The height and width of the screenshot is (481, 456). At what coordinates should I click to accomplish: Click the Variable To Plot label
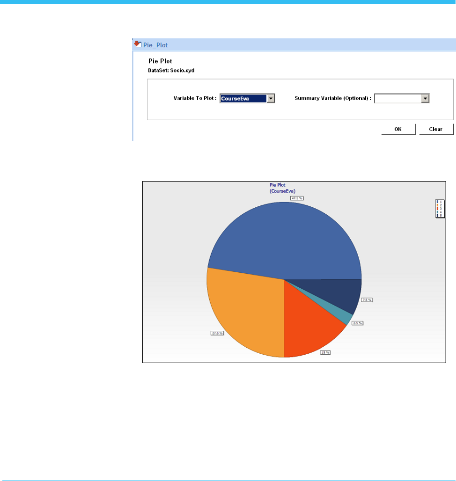tap(195, 98)
